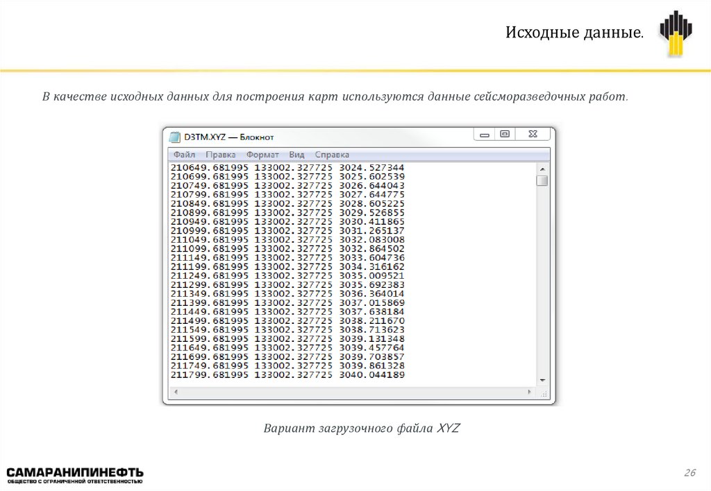Click the Notepad file icon in title bar

[174, 137]
